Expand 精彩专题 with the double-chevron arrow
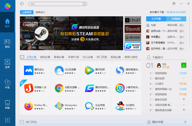Image resolution: width=192 pixels, height=126 pixels. 185,122
